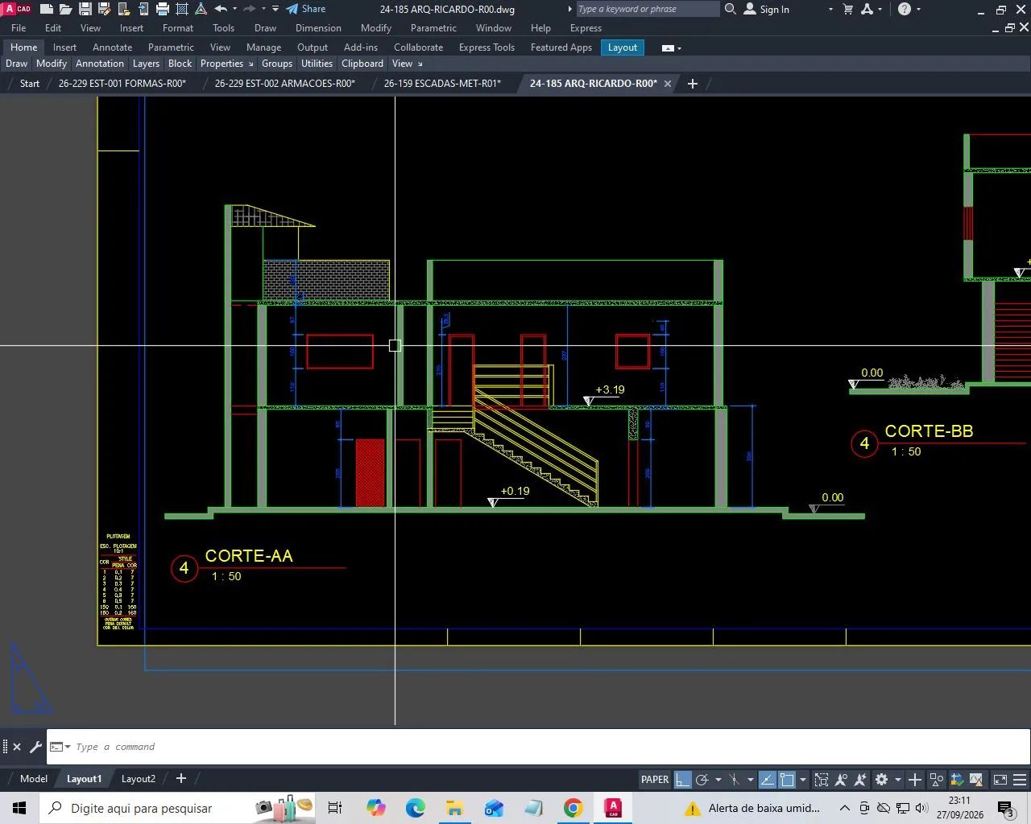
Task: Click the New drawing icon
Action: point(47,9)
